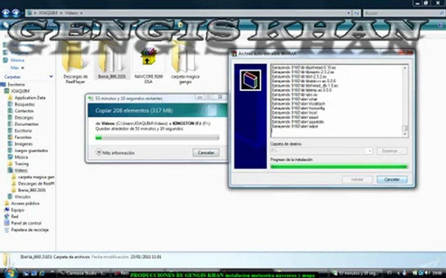Click the Examinar button in WinRAR dialog
Screen dimensions: 446x278
tap(392, 151)
